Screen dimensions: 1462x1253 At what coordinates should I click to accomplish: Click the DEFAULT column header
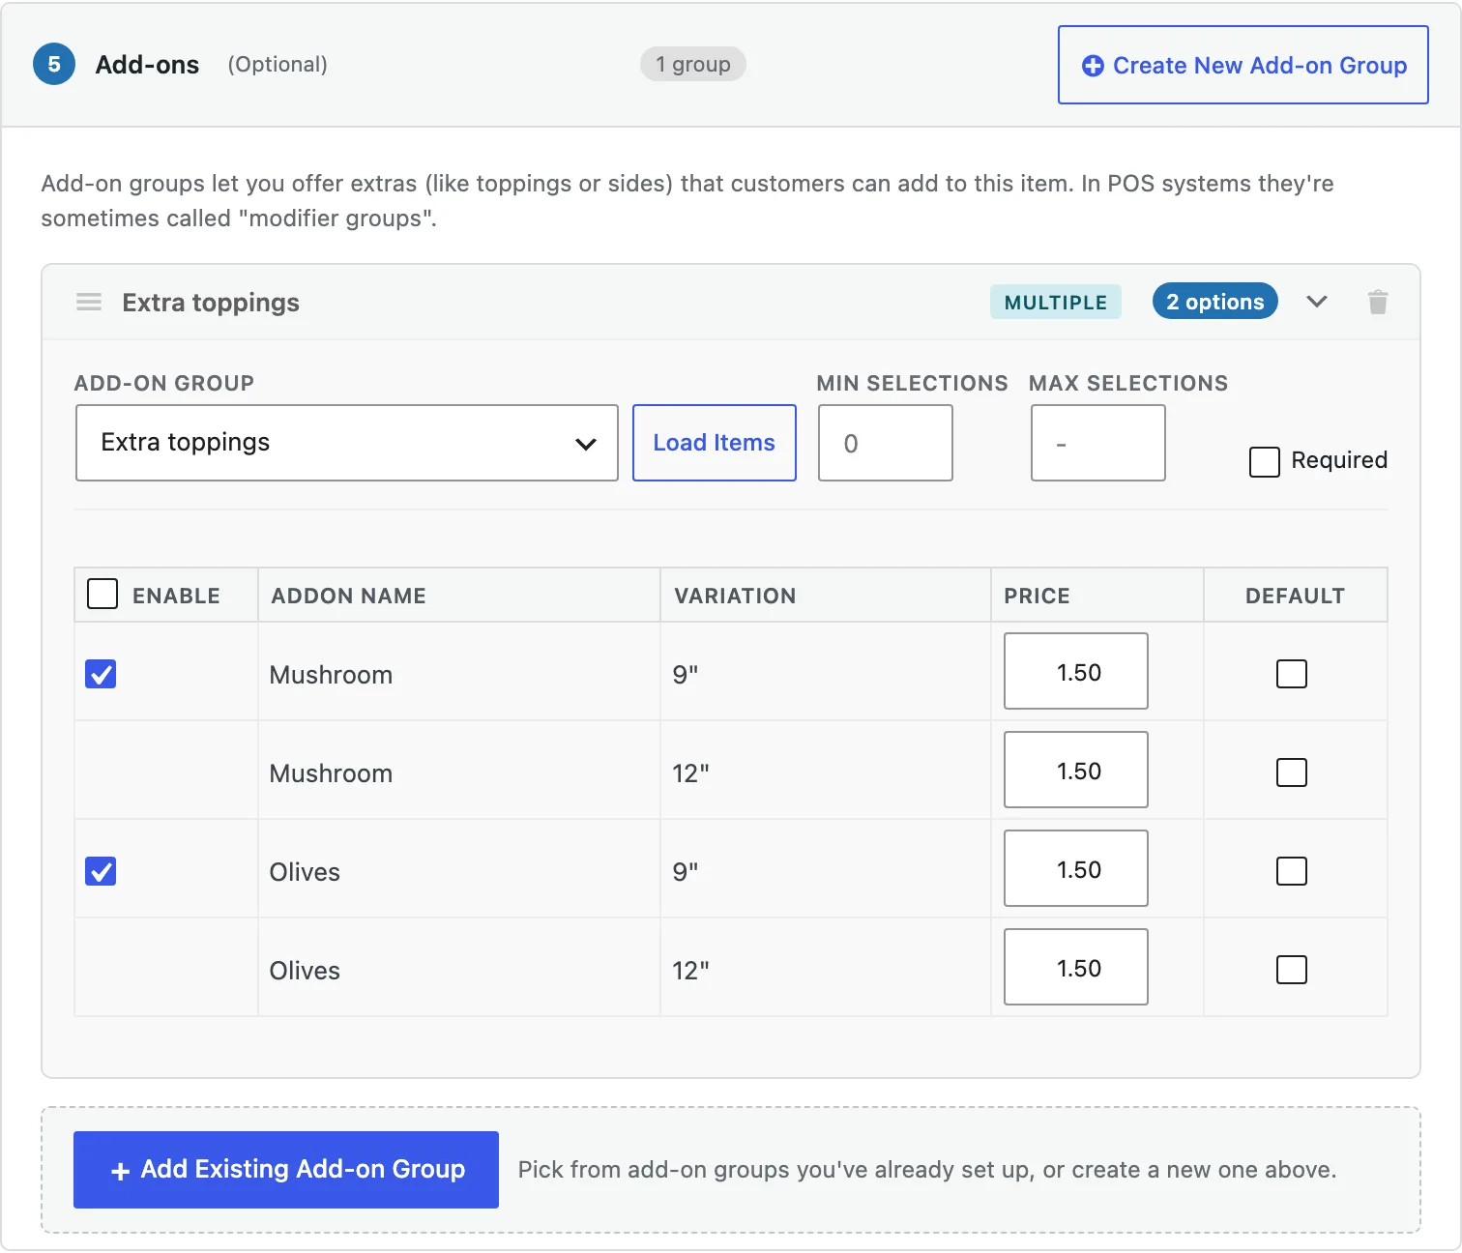(x=1296, y=596)
